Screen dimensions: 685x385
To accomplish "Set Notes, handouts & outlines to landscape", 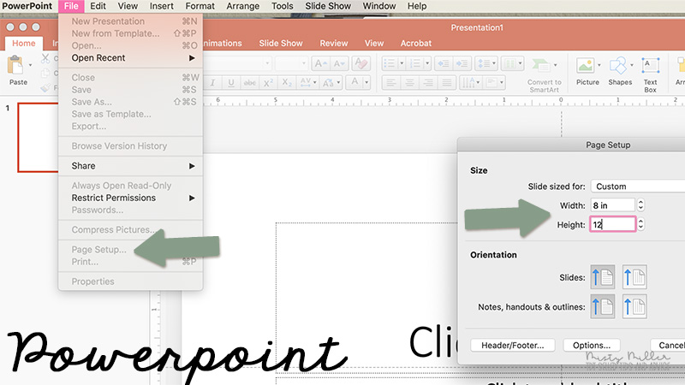I will [x=634, y=306].
